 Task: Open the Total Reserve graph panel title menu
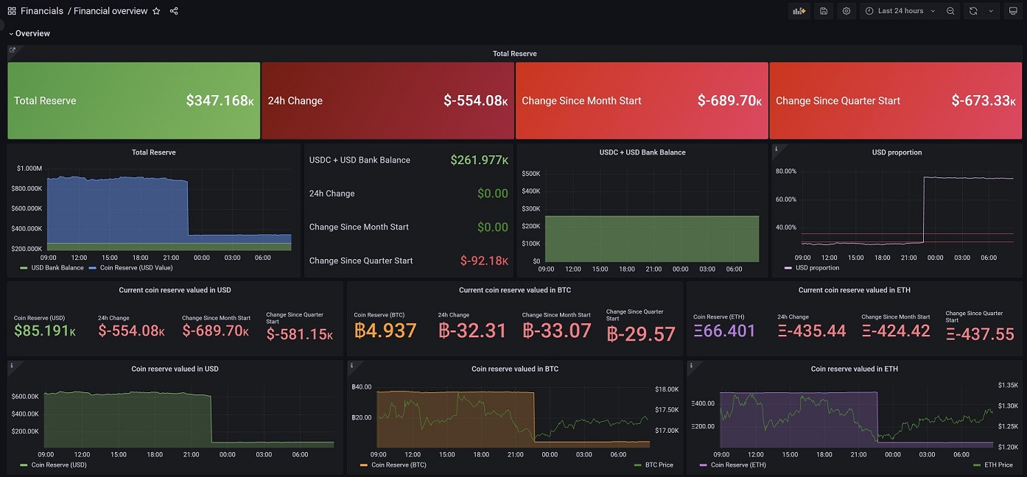click(x=153, y=152)
